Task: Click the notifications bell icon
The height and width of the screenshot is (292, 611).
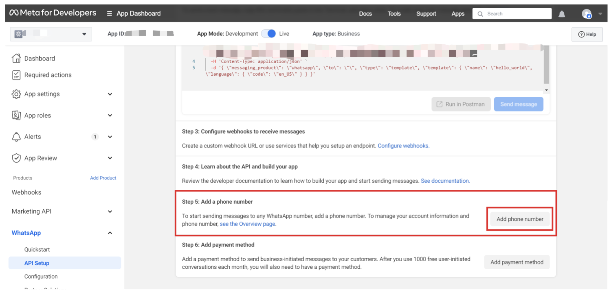Action: [562, 14]
